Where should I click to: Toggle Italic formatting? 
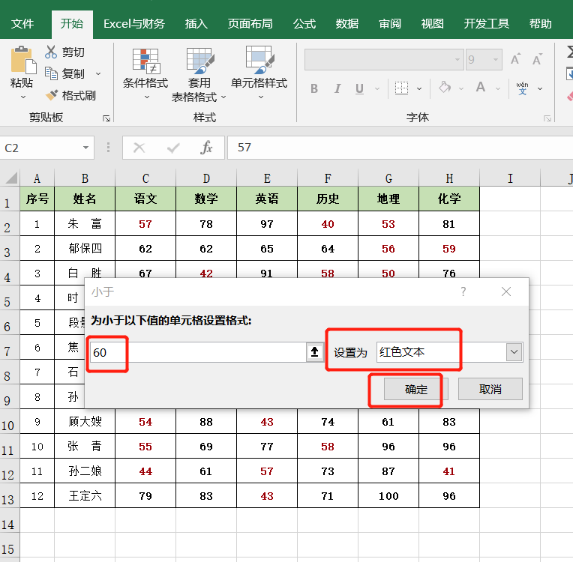(x=337, y=88)
